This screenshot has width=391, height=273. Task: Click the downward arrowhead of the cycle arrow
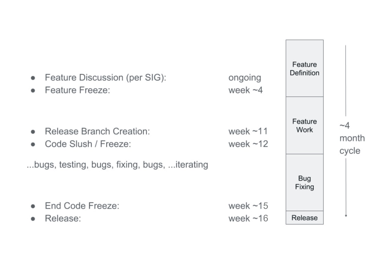346,215
